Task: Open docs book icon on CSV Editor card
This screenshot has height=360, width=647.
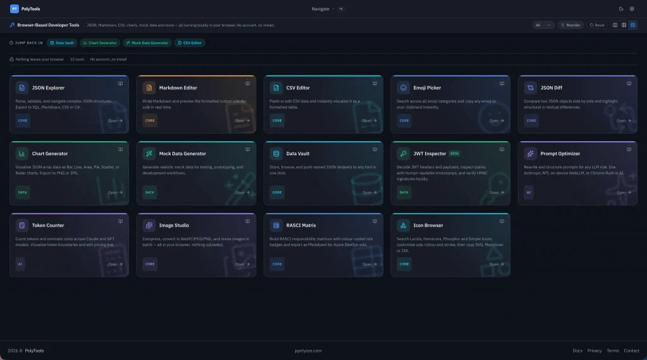Action: click(x=375, y=84)
